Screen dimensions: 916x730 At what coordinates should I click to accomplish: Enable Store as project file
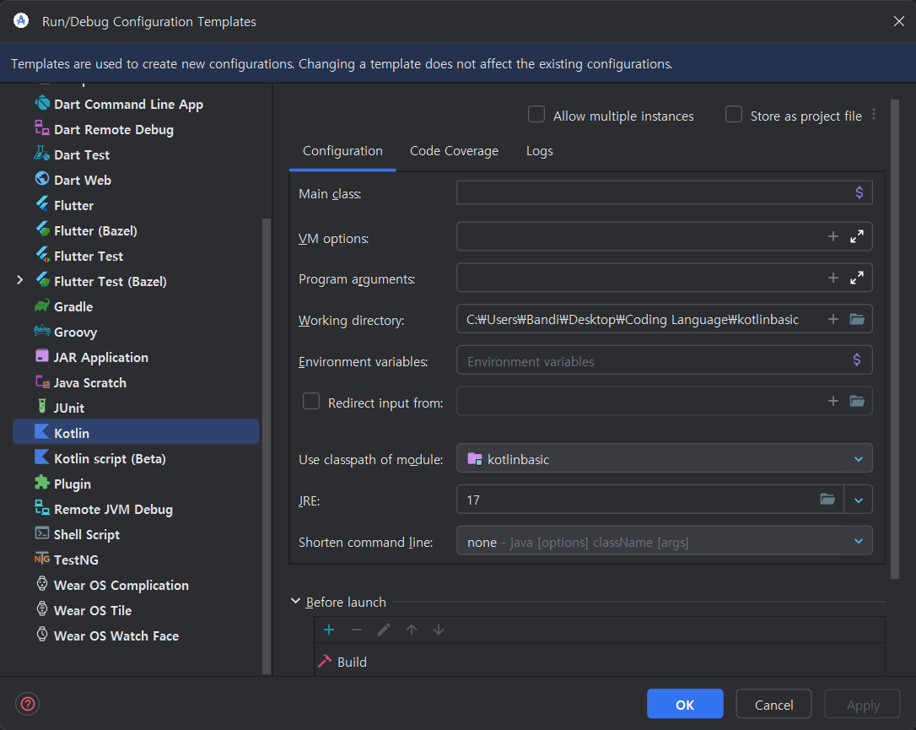[734, 115]
